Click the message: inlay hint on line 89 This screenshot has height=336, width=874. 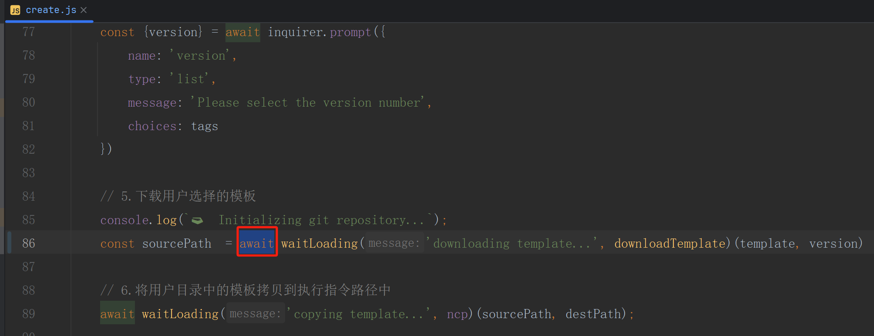pyautogui.click(x=255, y=313)
